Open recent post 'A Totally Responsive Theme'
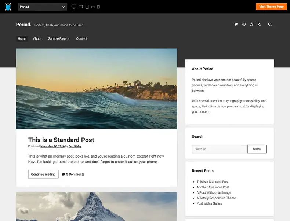The image size is (290, 221). click(216, 198)
